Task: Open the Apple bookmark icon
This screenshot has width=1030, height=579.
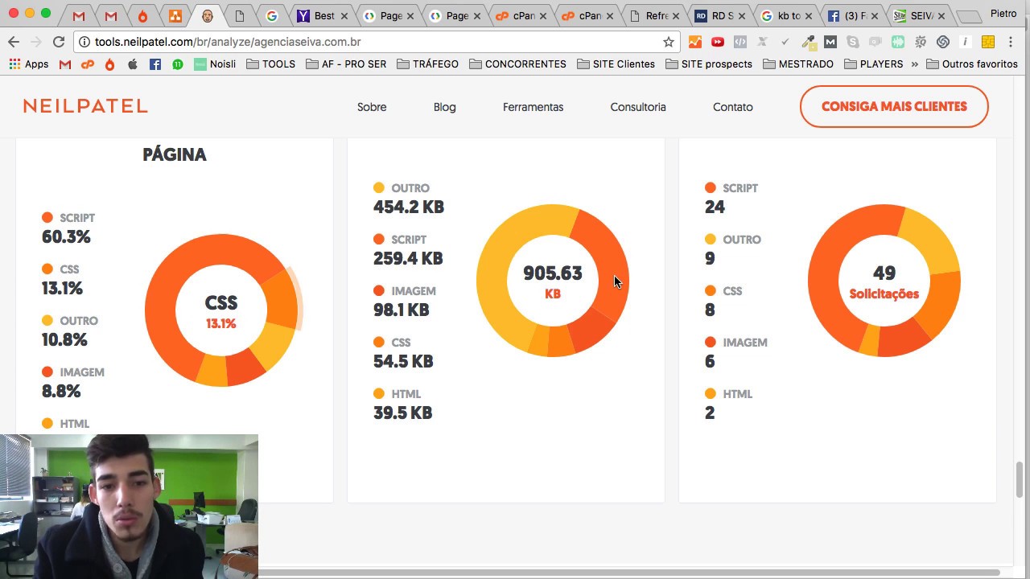Action: (133, 64)
